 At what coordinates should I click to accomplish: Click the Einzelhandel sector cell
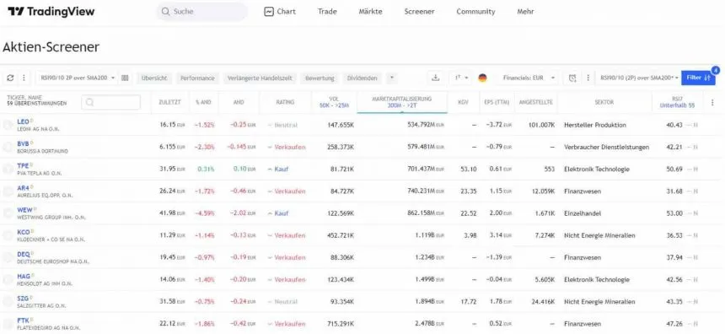583,213
